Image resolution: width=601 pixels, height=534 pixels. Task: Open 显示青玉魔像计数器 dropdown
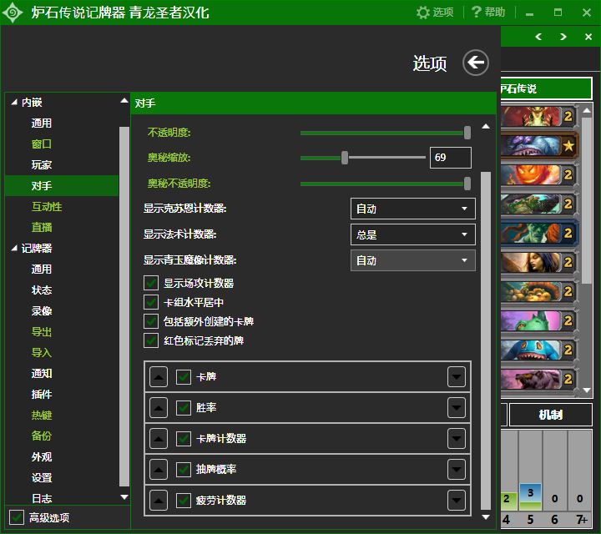pyautogui.click(x=413, y=260)
